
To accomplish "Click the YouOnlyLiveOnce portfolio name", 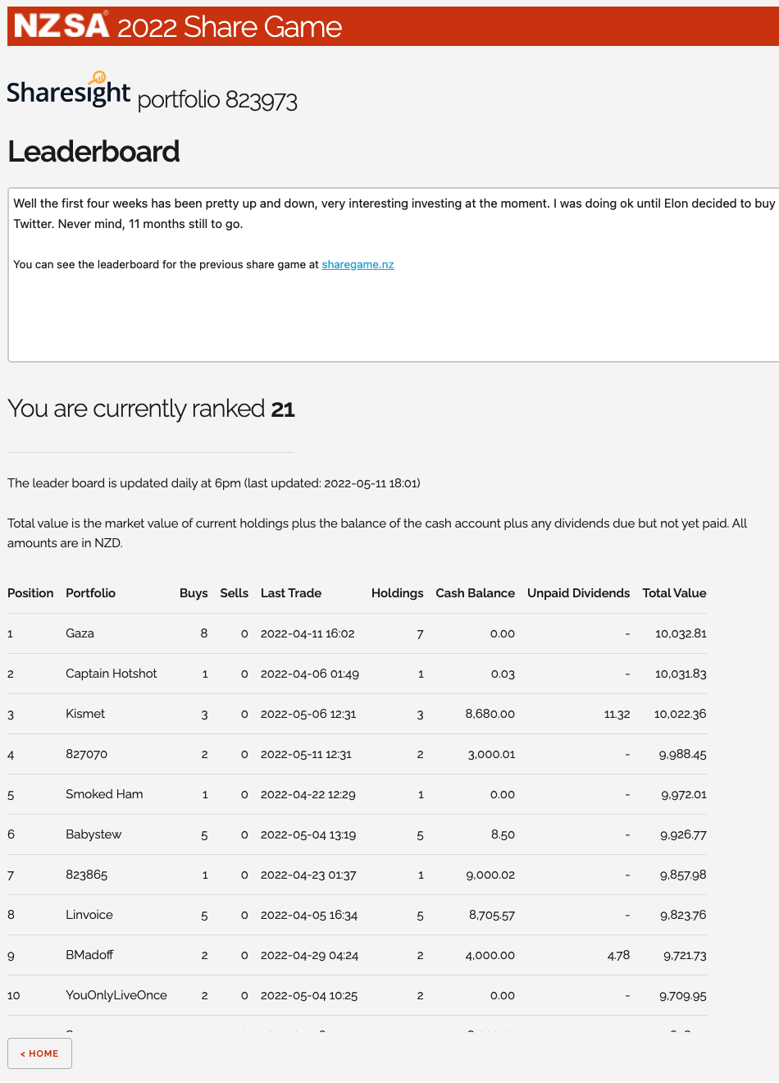I will pyautogui.click(x=116, y=995).
